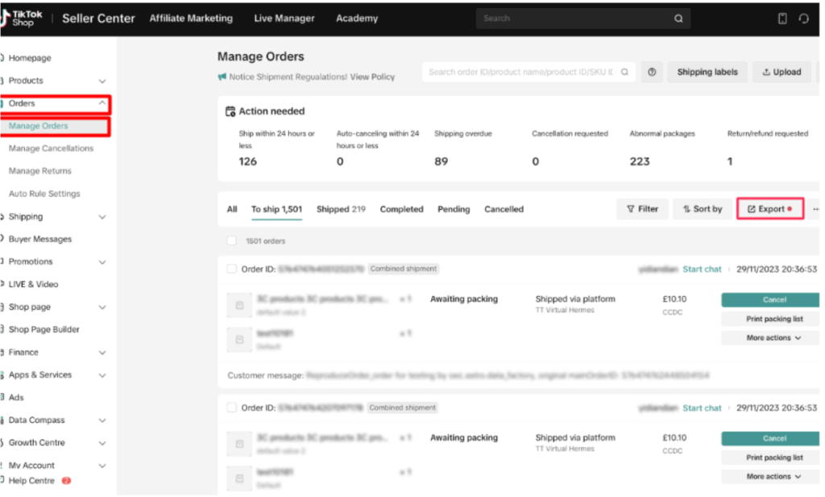Expand the Products sidebar menu
The image size is (825, 497).
click(x=102, y=81)
